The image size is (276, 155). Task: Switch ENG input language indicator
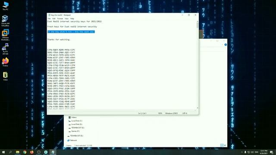[257, 152]
